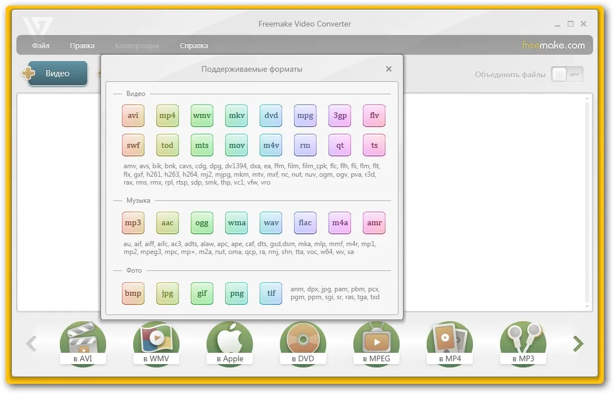
Task: Select the tod format badge
Action: [168, 145]
